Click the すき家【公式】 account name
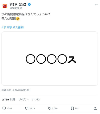The width and height of the screenshot is (100, 114). click(18, 4)
